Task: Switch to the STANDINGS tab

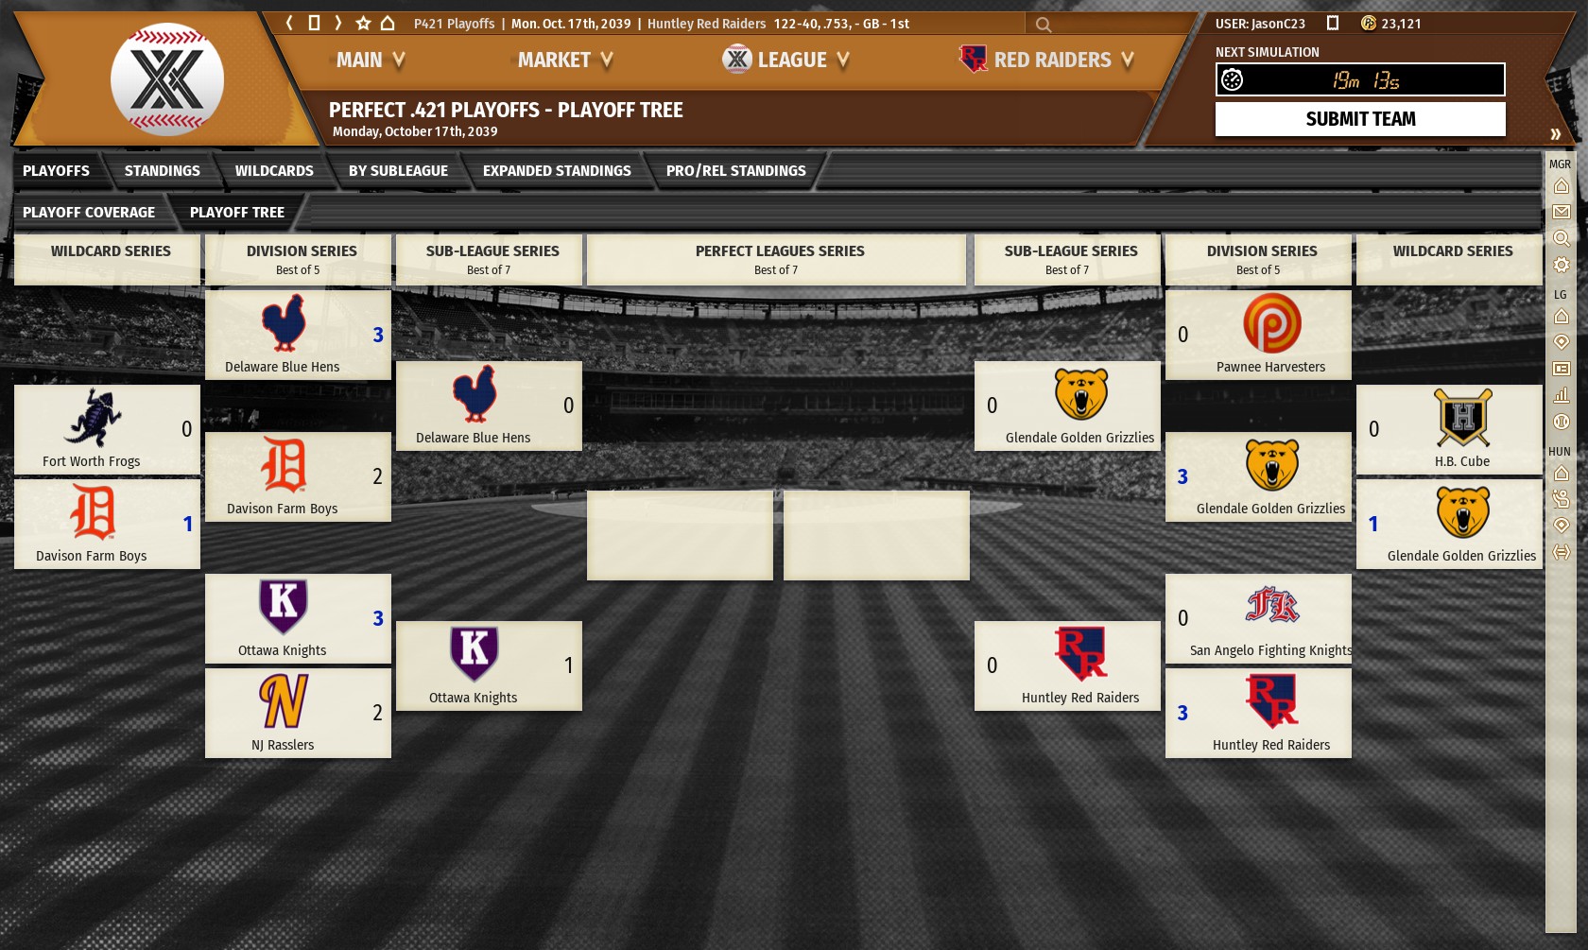Action: pos(163,171)
